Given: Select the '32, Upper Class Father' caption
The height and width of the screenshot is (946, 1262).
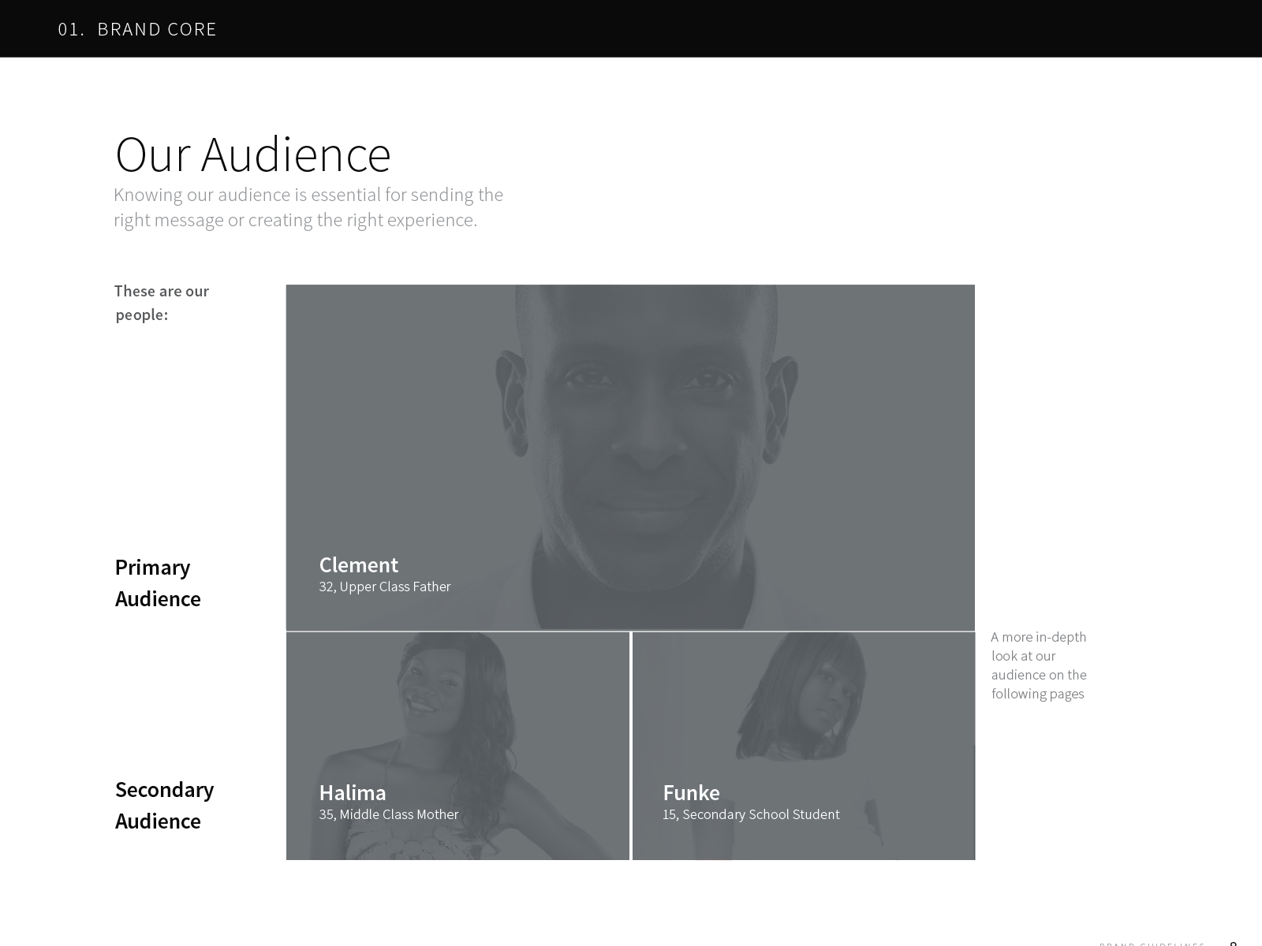Looking at the screenshot, I should pyautogui.click(x=385, y=587).
